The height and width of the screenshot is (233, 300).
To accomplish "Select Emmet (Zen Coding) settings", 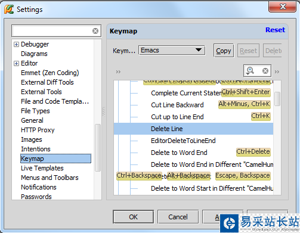I will coord(50,73).
